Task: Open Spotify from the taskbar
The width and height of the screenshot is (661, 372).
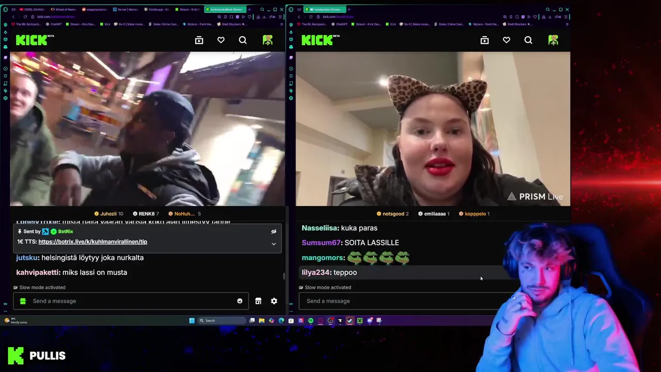Action: pos(310,320)
